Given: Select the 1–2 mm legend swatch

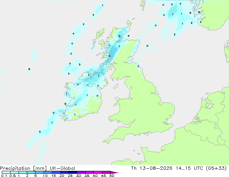Looking at the screenshot, I should (x=23, y=172).
